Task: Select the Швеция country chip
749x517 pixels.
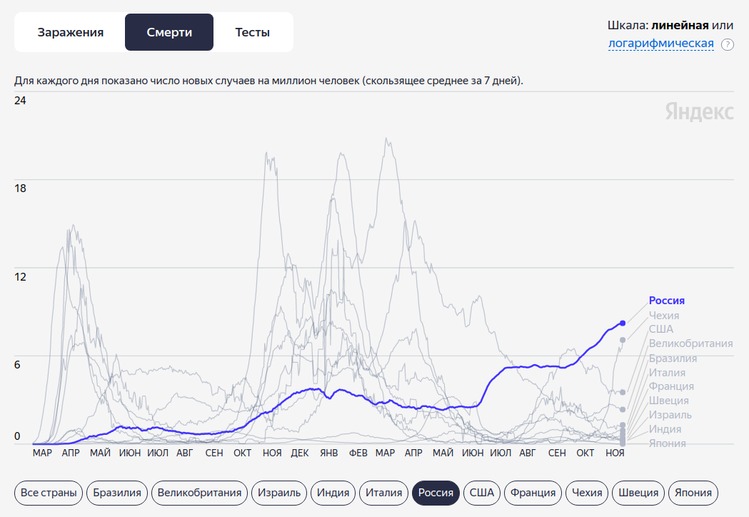Action: click(638, 493)
